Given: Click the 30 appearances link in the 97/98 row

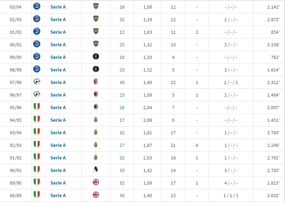Looking at the screenshot, I should coord(122,82).
